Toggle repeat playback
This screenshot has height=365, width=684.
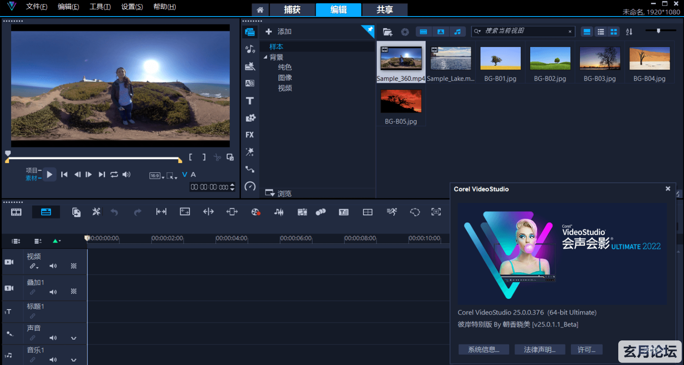(114, 174)
